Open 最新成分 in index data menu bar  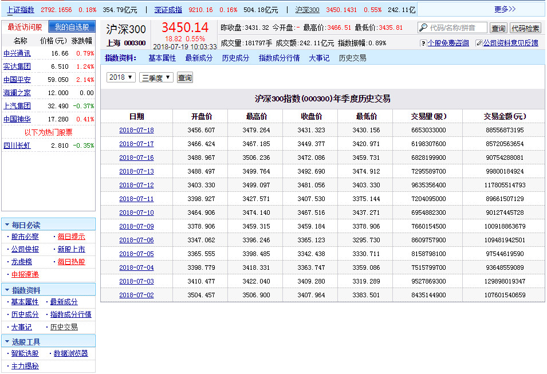tap(199, 58)
